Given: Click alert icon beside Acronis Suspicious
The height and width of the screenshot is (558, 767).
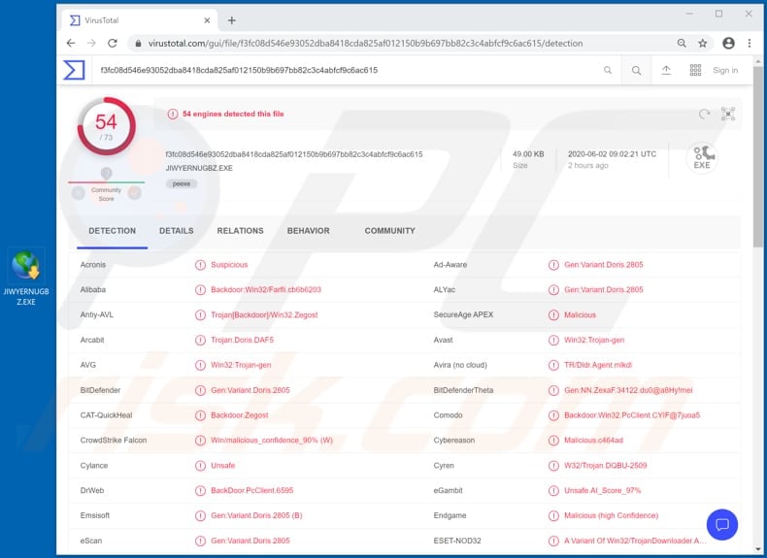Looking at the screenshot, I should click(x=200, y=265).
